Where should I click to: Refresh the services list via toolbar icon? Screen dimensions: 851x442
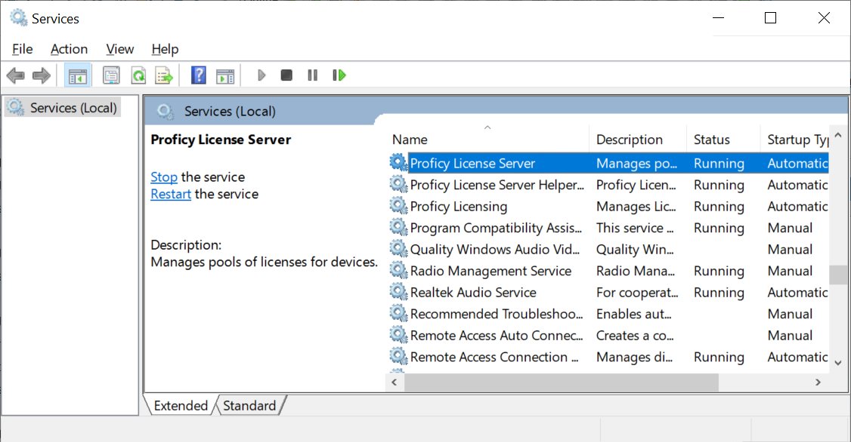click(x=138, y=76)
